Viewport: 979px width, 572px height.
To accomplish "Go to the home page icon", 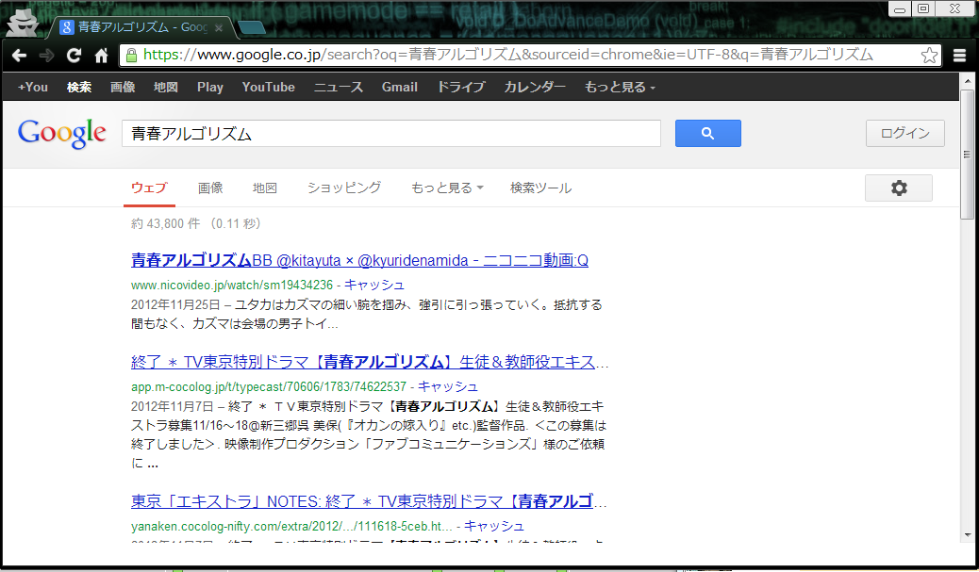I will (101, 56).
